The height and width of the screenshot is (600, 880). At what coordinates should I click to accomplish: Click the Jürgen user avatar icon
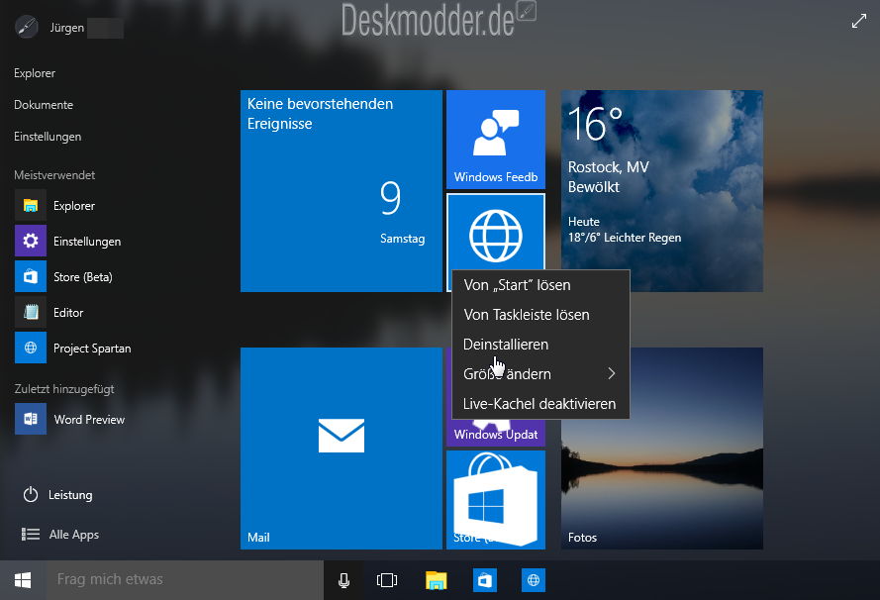27,27
